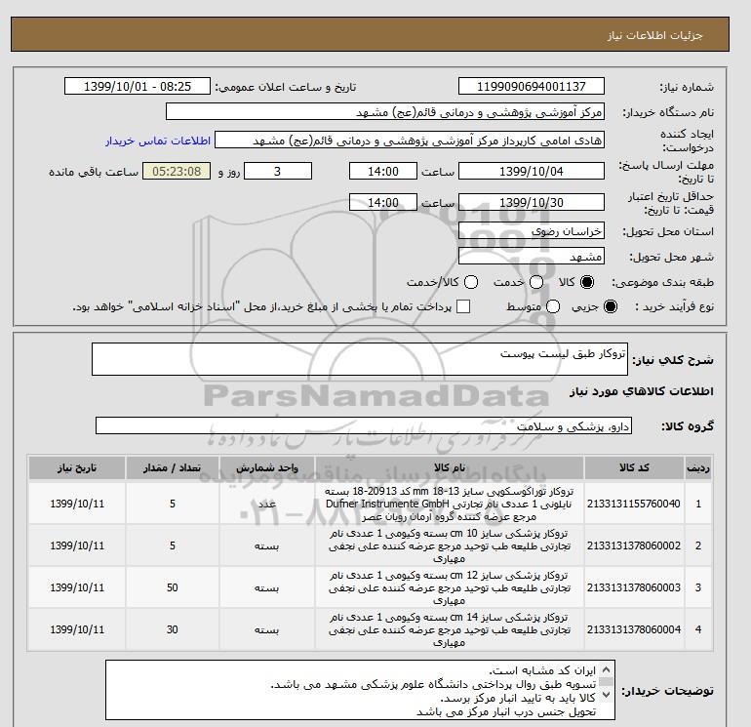The width and height of the screenshot is (751, 727).
Task: Click Dufner Instrumente GmbH trocar item name
Action: click(450, 504)
